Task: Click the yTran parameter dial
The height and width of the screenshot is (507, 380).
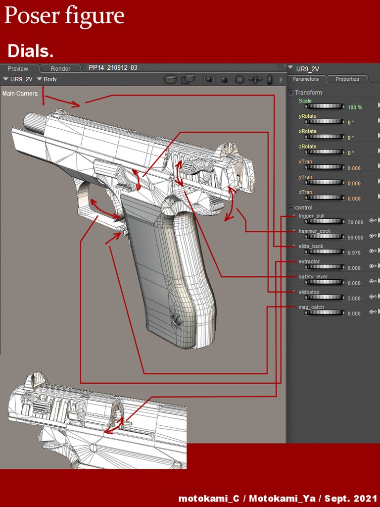Action: tap(325, 182)
